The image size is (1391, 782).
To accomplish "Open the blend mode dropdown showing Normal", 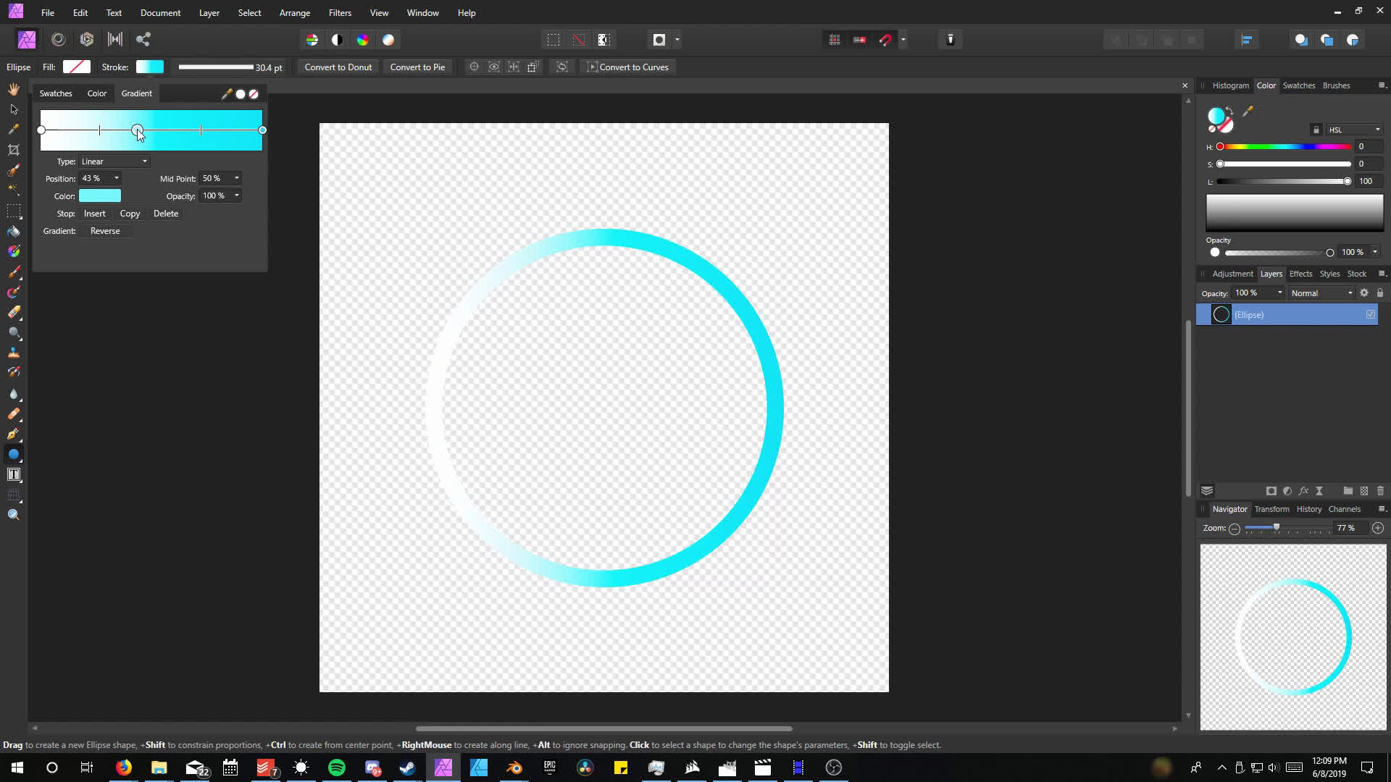I will pos(1321,293).
